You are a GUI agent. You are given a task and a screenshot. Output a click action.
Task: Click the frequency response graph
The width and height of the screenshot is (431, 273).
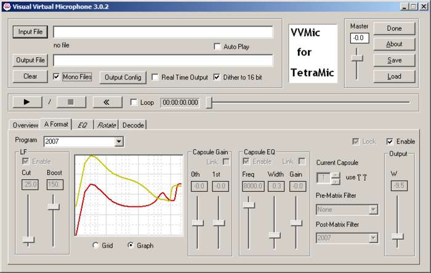pyautogui.click(x=129, y=195)
